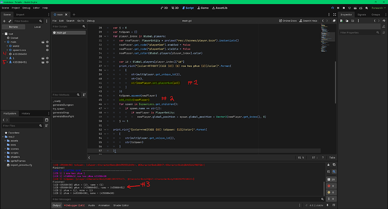388x209 pixels.
Task: Make script editor floating window
Action: (334, 21)
